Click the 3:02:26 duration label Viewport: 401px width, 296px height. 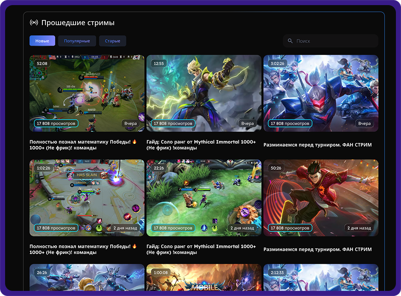tap(278, 63)
